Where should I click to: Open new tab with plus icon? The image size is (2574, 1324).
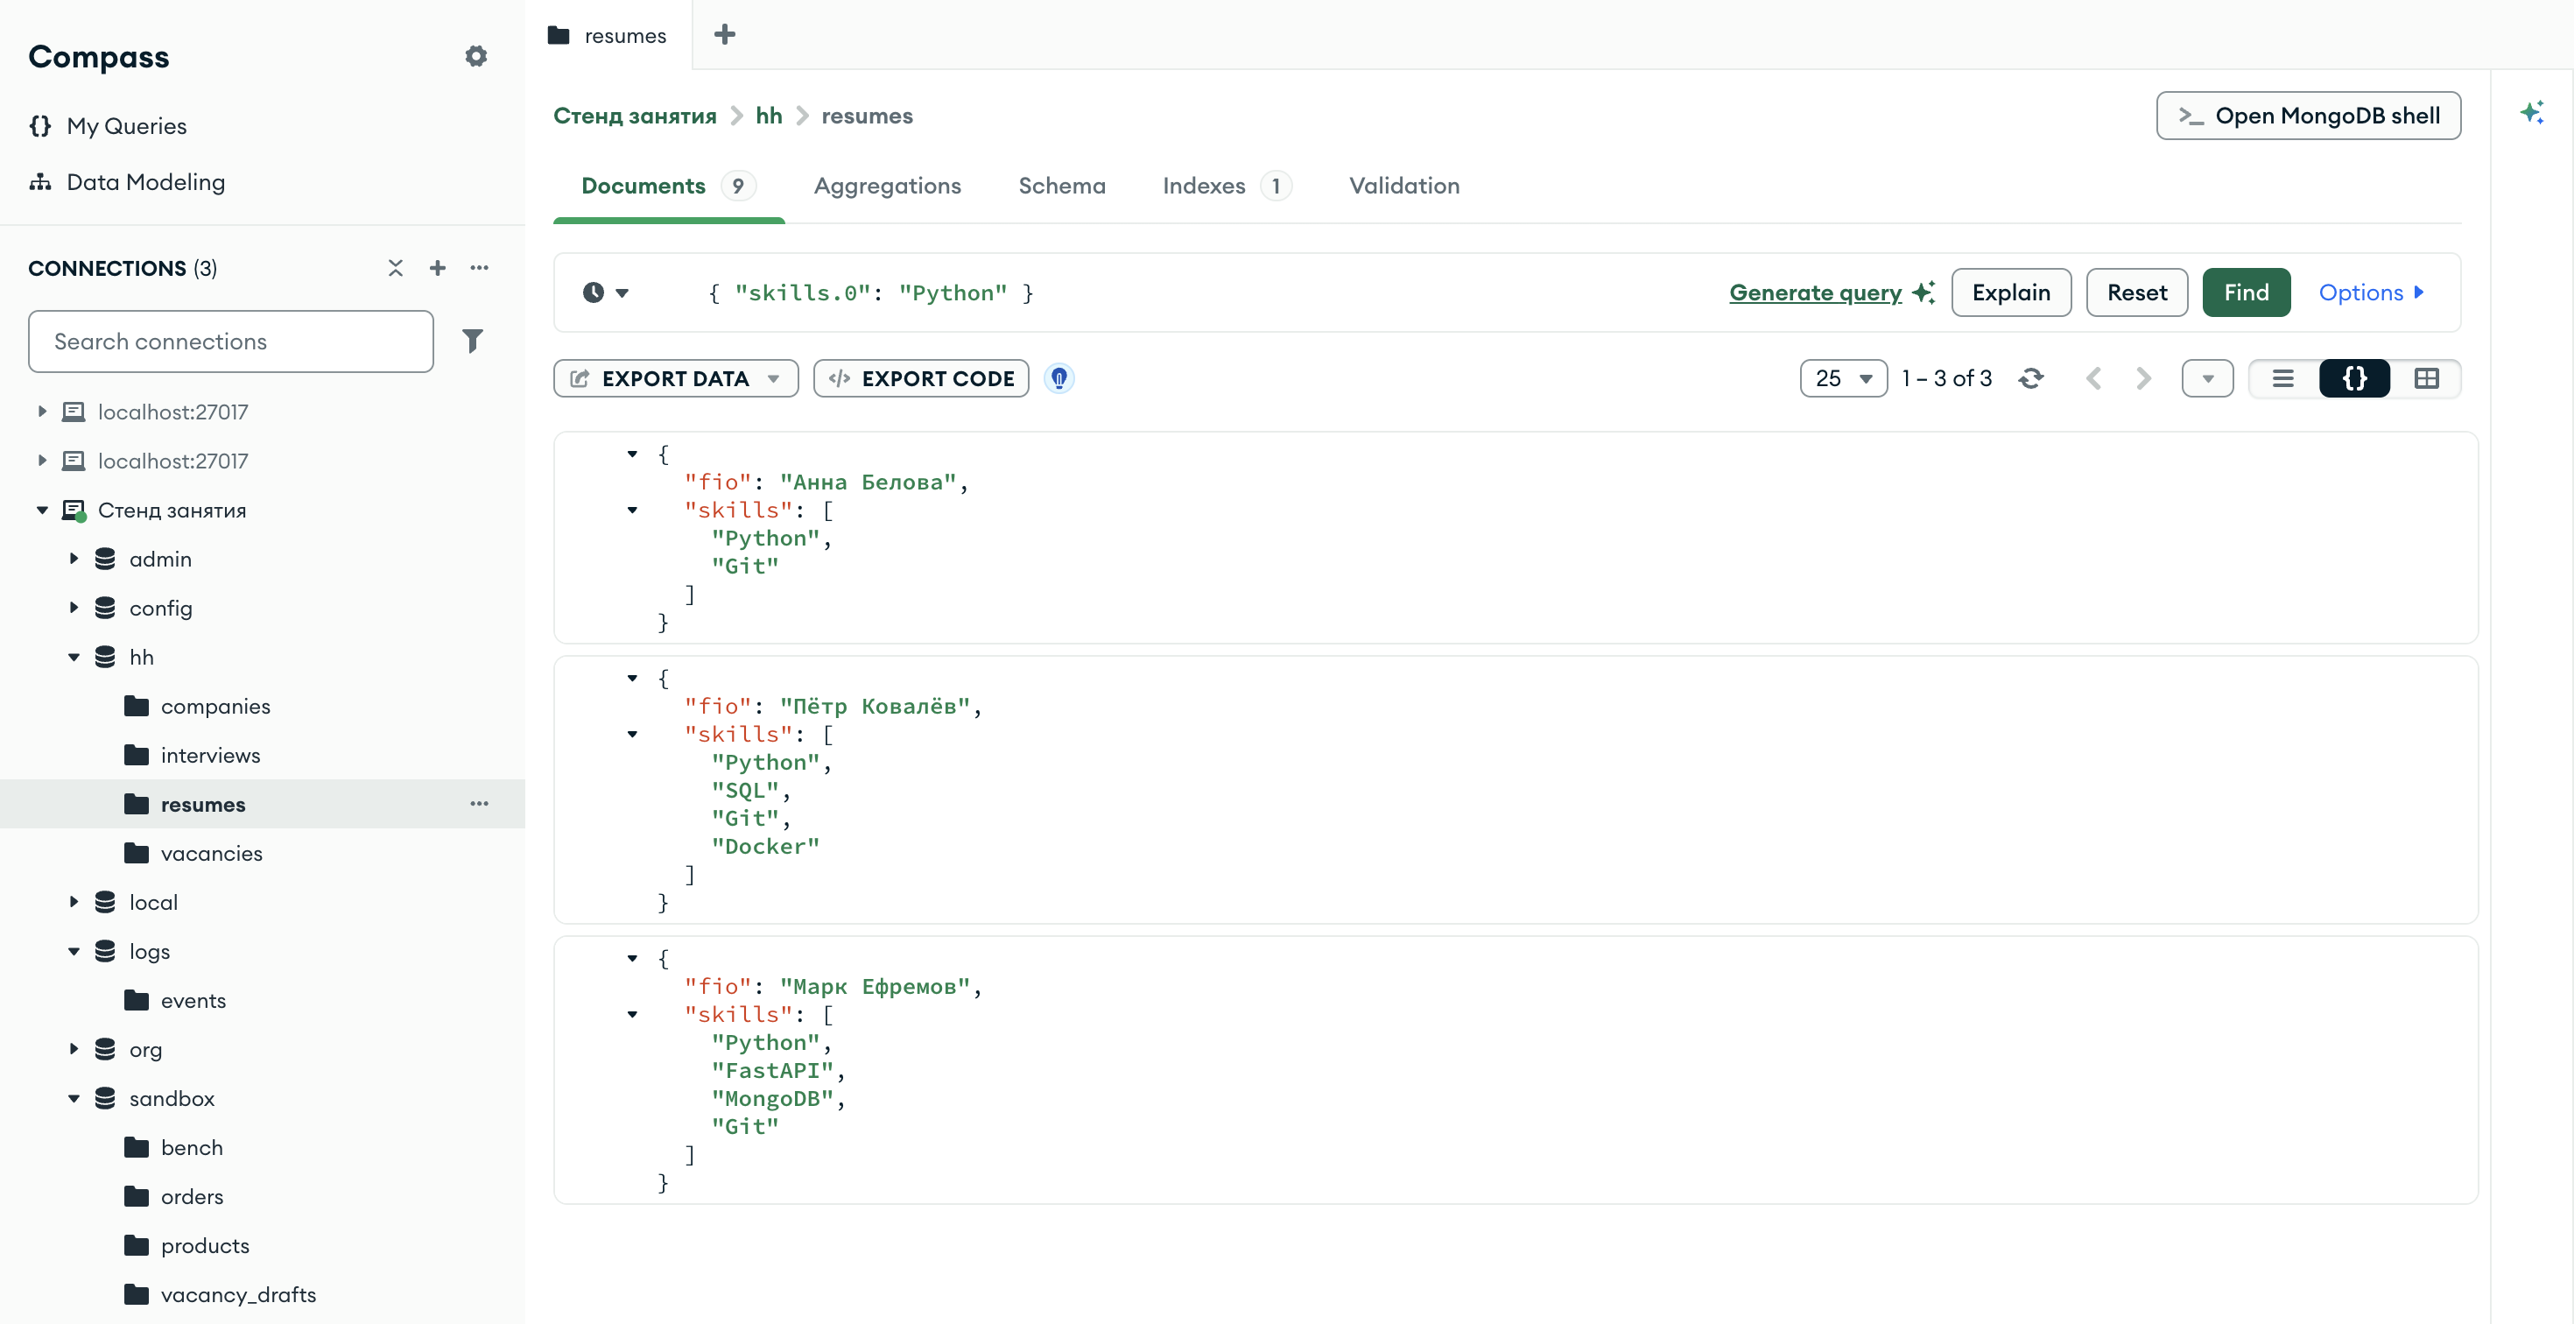pyautogui.click(x=724, y=35)
